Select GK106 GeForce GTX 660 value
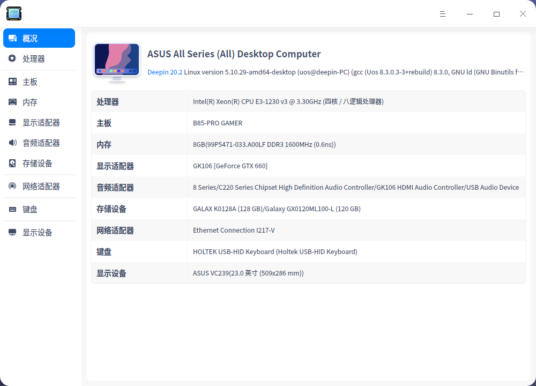Screen dimensions: 536x386 (230, 166)
